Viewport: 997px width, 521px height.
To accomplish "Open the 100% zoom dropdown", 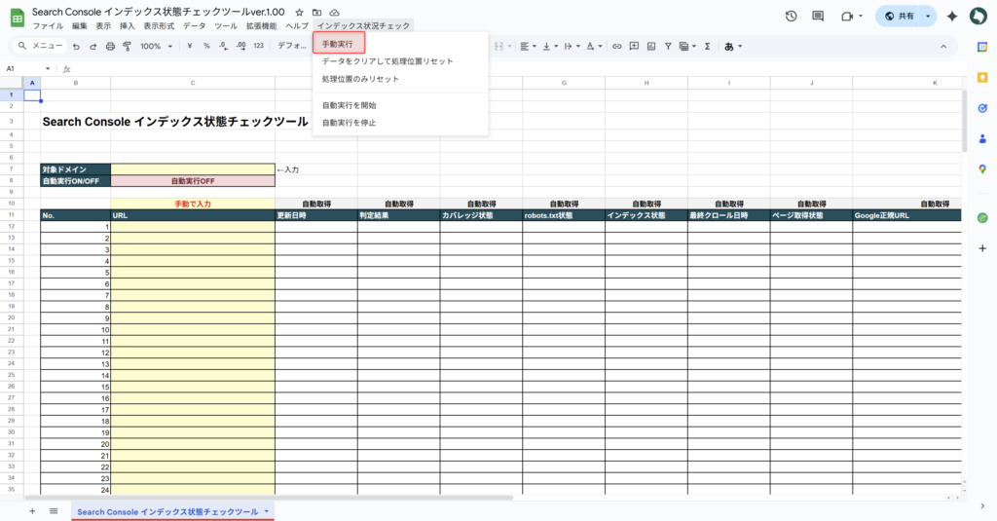I will point(156,46).
